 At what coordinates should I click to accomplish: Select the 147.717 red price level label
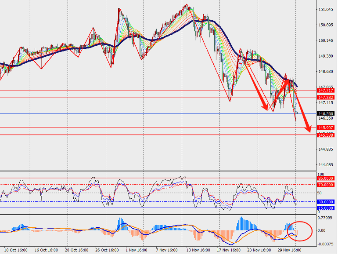pos(326,91)
